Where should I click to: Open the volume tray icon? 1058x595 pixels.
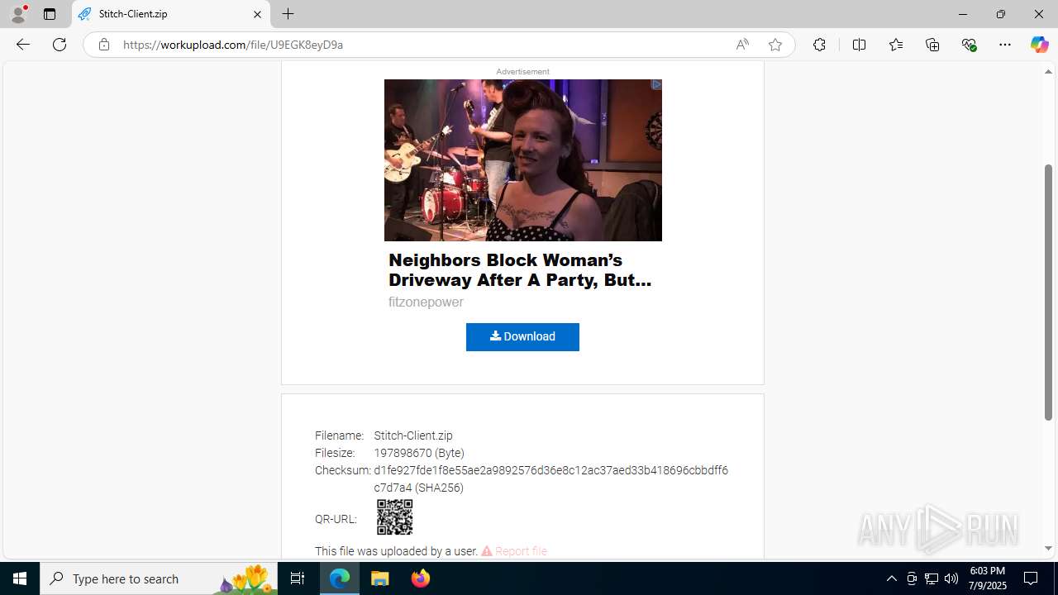pyautogui.click(x=951, y=578)
